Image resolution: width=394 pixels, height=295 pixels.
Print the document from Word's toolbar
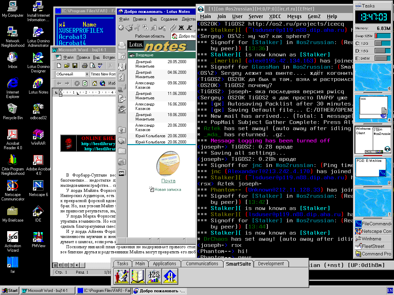point(85,66)
